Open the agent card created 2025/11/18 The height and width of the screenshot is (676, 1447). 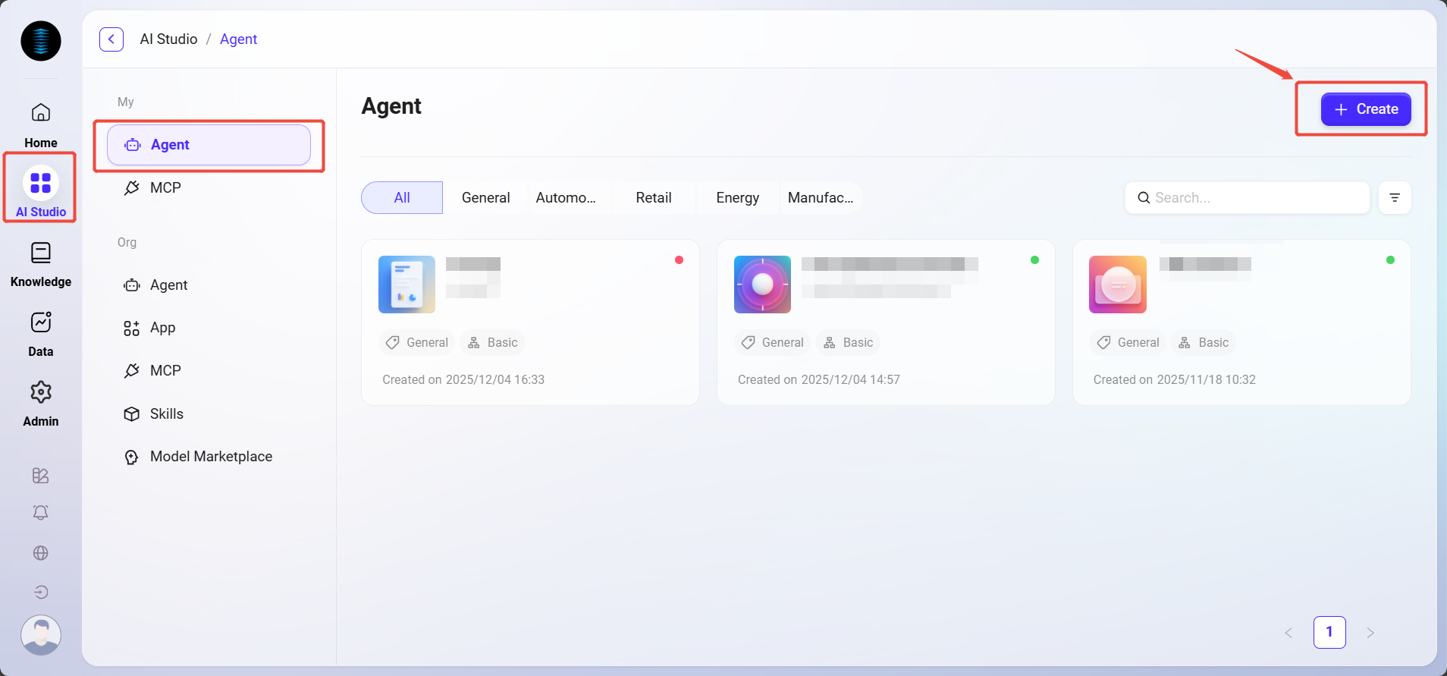click(1241, 322)
